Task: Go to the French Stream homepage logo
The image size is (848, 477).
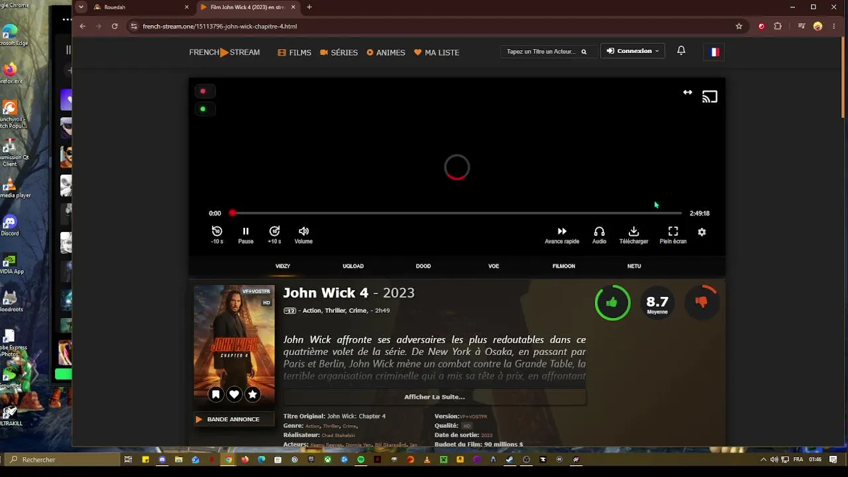Action: click(225, 52)
